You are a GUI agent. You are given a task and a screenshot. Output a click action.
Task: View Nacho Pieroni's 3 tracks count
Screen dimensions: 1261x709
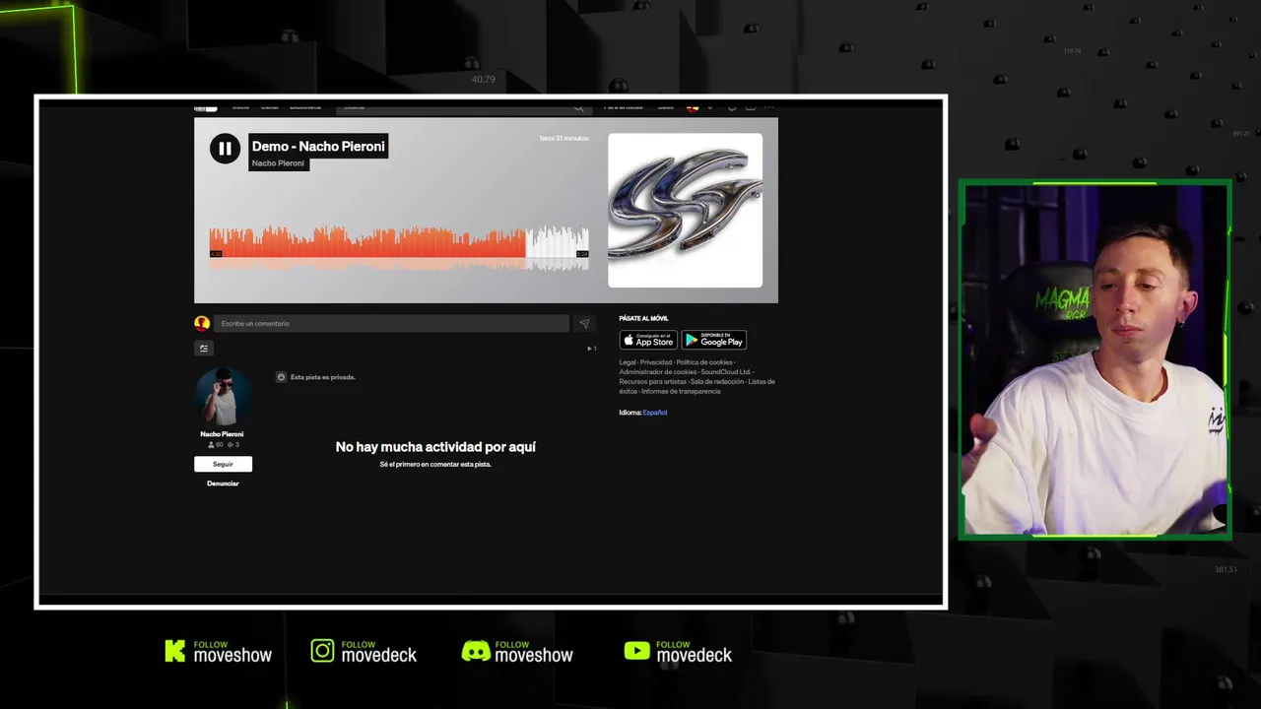233,445
